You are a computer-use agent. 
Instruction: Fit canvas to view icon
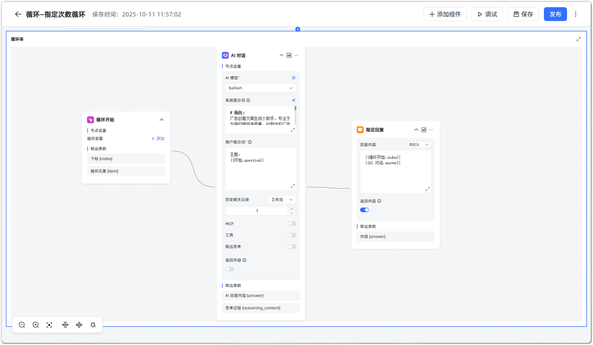coord(49,325)
